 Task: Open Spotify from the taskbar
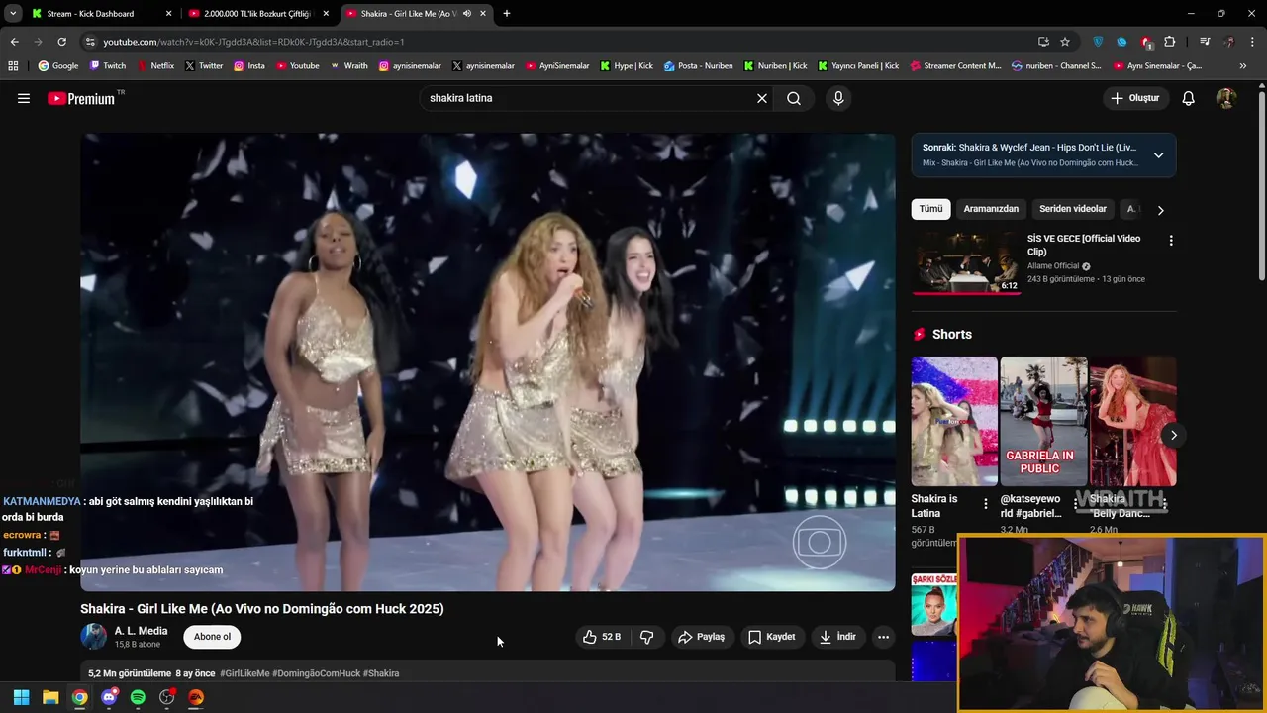[x=138, y=697]
